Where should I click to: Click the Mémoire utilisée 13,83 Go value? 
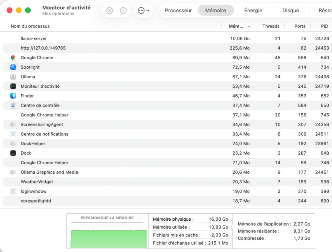point(218,227)
